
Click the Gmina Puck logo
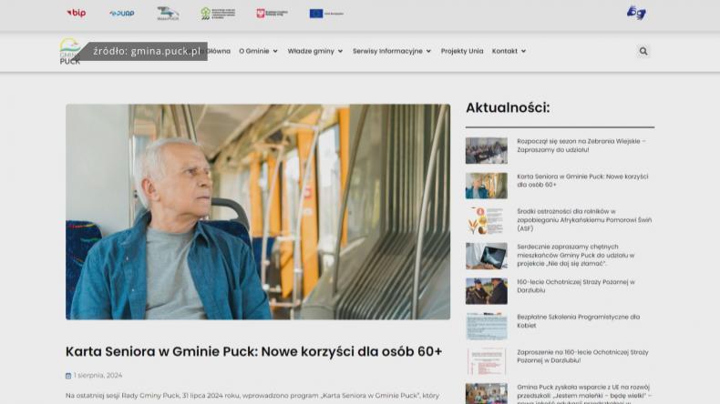pos(70,51)
